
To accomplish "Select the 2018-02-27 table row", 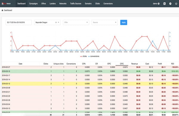I will click(x=90, y=67).
